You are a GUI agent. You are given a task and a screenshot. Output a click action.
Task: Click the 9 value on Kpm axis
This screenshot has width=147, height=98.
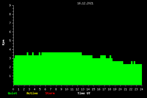[x=10, y=5]
